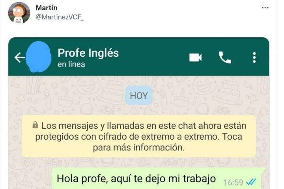
Task: Open the @MartinezVCF_ handle link
Action: tap(60, 17)
